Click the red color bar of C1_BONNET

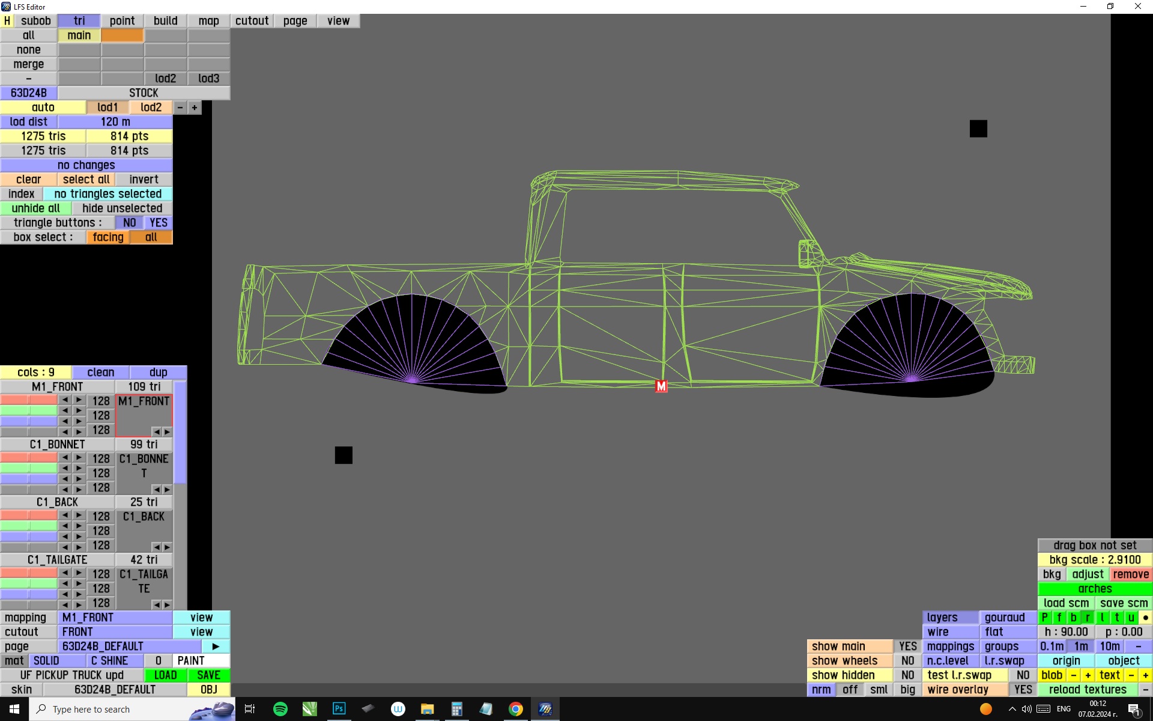click(x=28, y=458)
